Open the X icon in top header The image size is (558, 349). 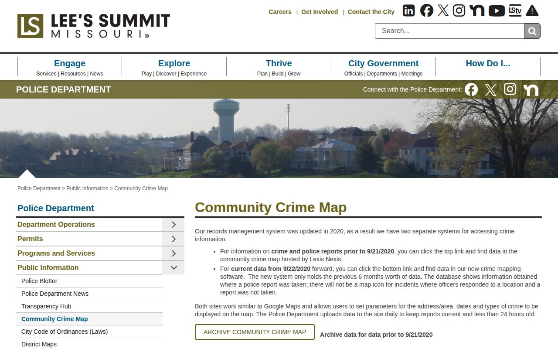click(443, 10)
